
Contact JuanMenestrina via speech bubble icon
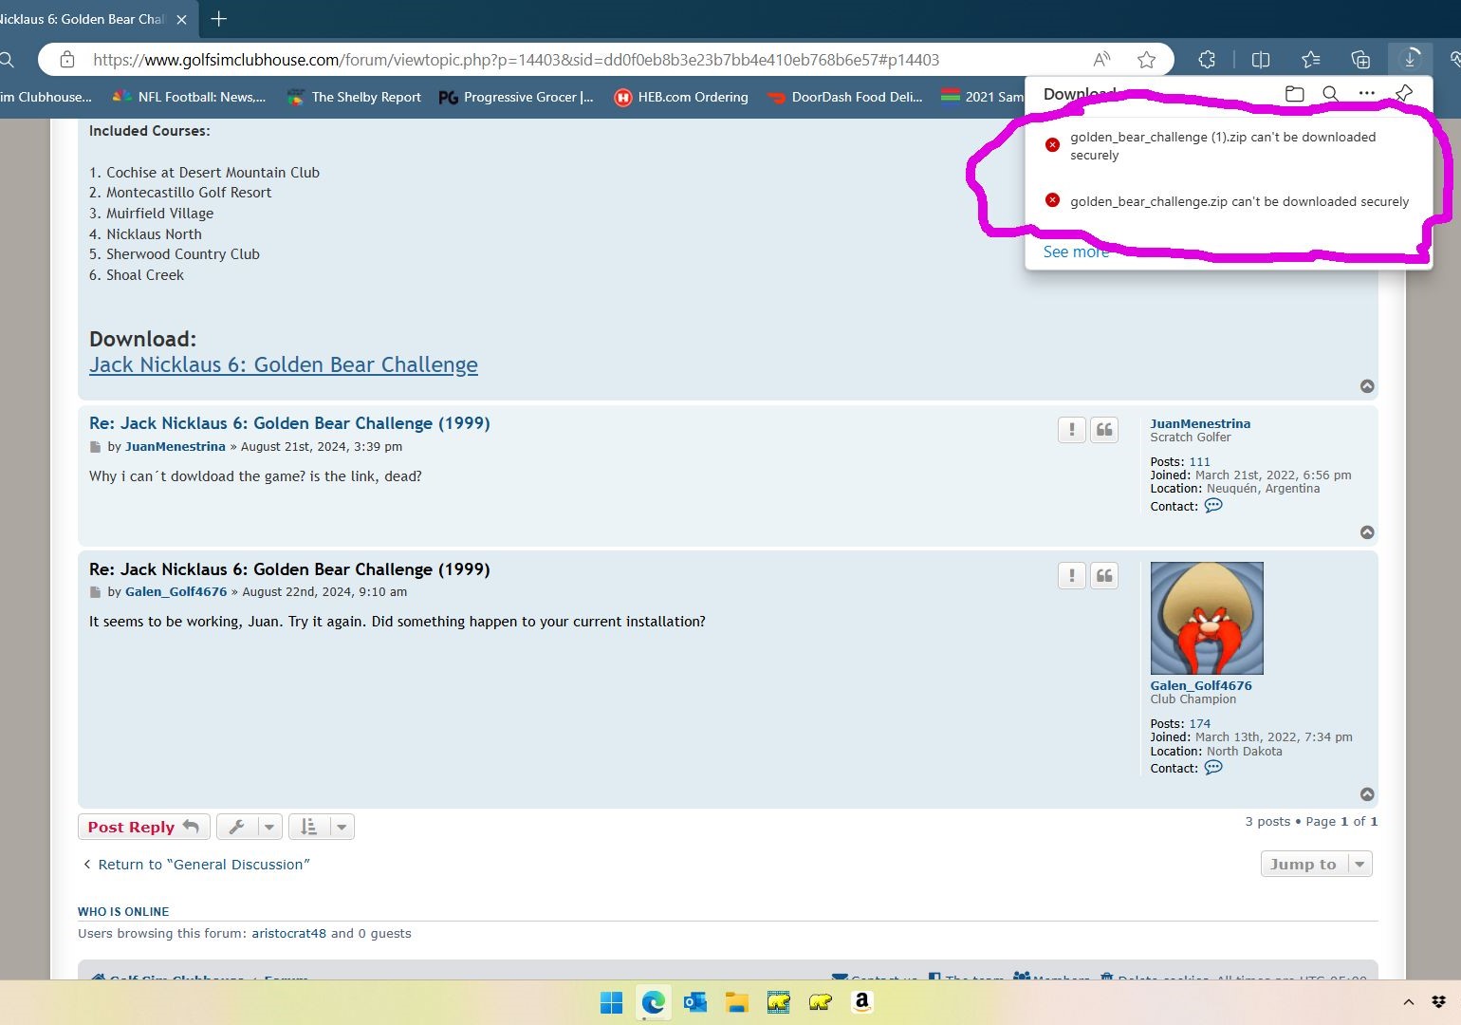pos(1213,506)
